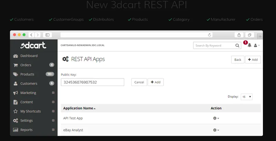
Task: Open a new browser tab
Action: 260,36
